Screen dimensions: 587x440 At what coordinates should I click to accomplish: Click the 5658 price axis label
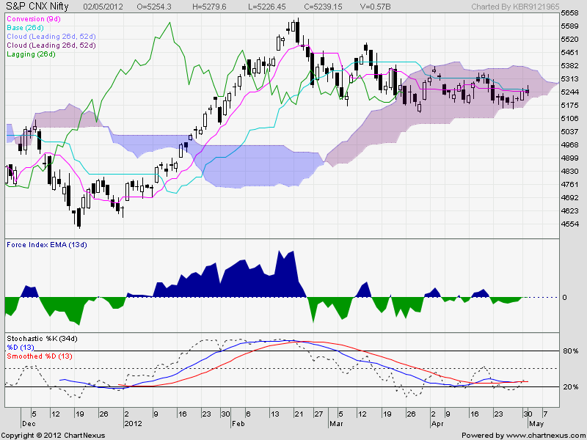[570, 13]
